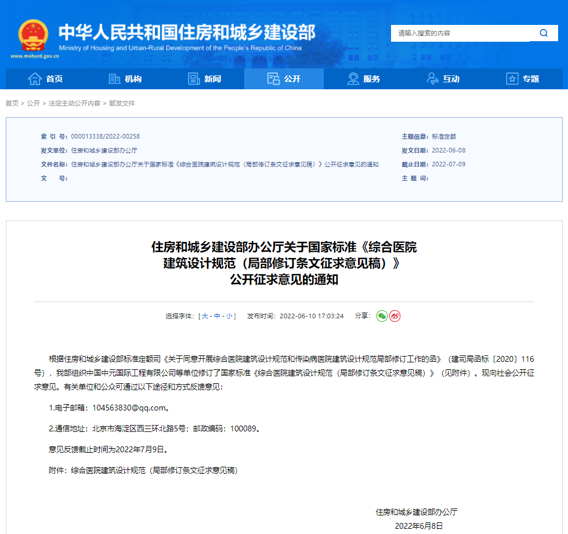Click the 新闻 newspaper icon

coord(194,78)
